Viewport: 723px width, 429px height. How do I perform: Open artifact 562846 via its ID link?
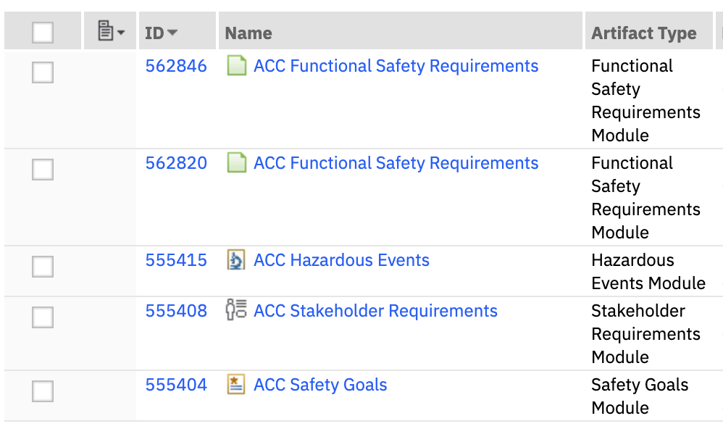coord(176,66)
